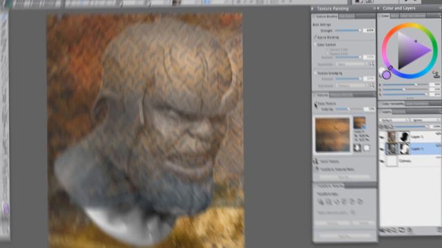Open the Color Control Expression dropdown
The image size is (442, 248).
[x=352, y=64]
